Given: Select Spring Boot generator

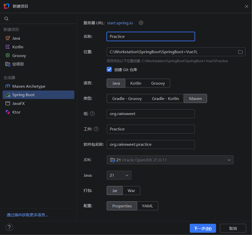Looking at the screenshot, I should [x=38, y=95].
